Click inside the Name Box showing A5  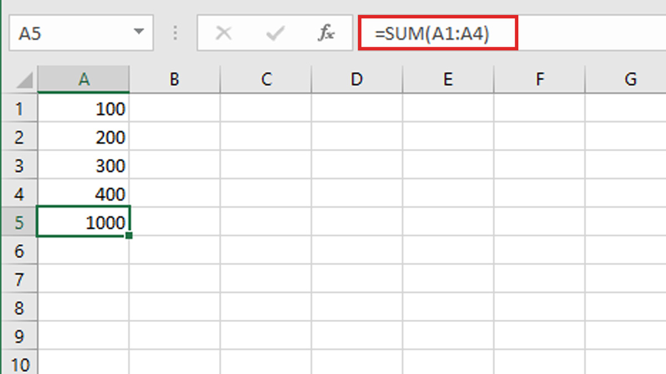[x=67, y=34]
